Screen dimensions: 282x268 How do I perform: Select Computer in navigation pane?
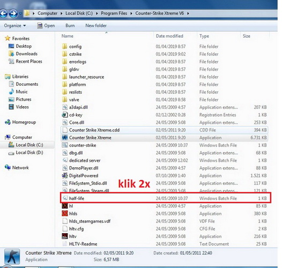click(x=19, y=137)
